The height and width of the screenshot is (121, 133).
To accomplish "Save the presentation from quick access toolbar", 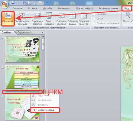I will click(13, 3).
